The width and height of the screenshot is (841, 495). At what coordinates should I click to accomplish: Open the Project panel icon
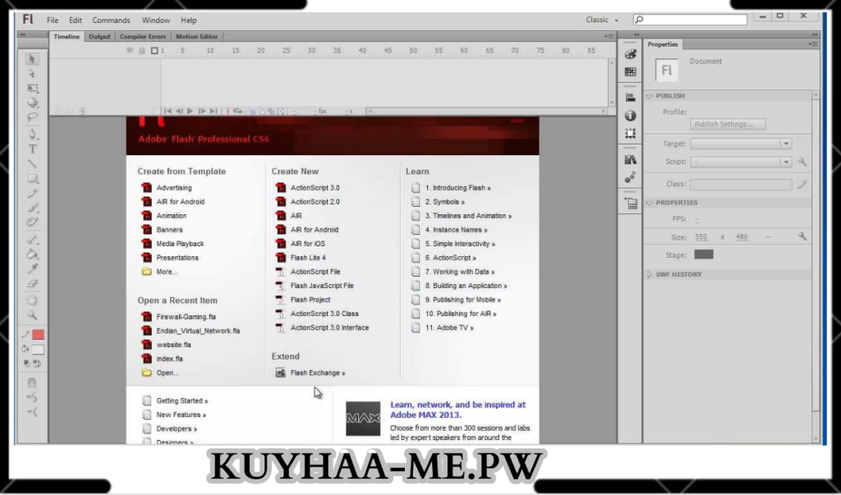click(x=630, y=203)
